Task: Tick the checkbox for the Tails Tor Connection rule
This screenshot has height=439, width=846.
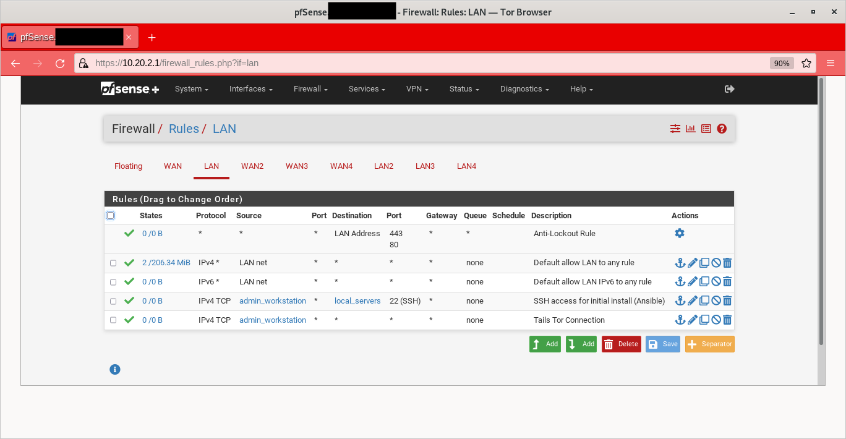Action: 113,320
